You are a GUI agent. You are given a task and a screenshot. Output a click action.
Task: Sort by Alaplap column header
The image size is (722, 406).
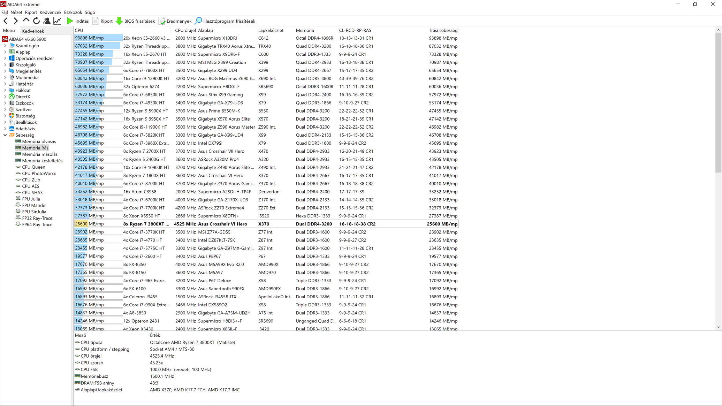pyautogui.click(x=227, y=31)
